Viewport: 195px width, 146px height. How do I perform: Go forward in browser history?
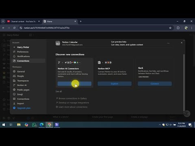[x=9, y=28]
